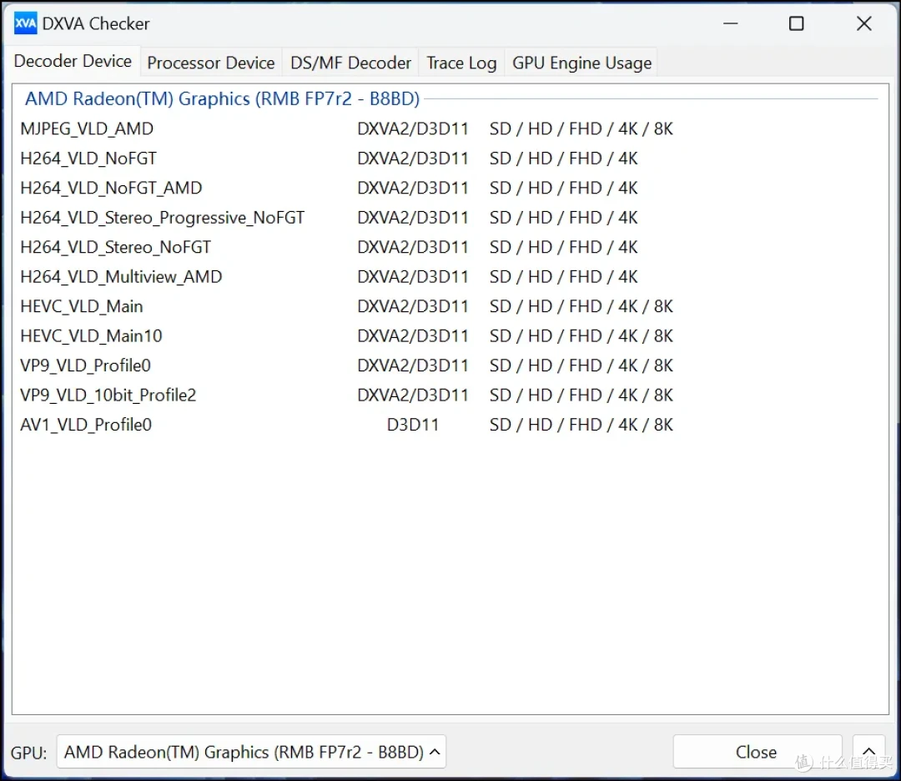Screen dimensions: 901x781
Task: Expand the up-arrow button beside Close
Action: click(868, 752)
